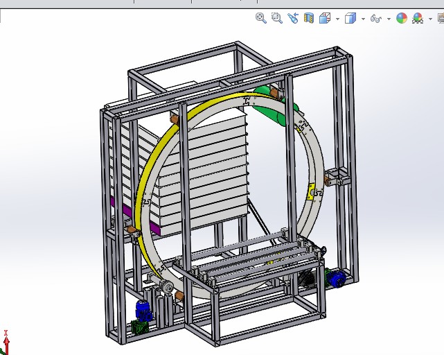Select the blue motor at bottom left of model
This screenshot has height=355, width=444.
144,311
